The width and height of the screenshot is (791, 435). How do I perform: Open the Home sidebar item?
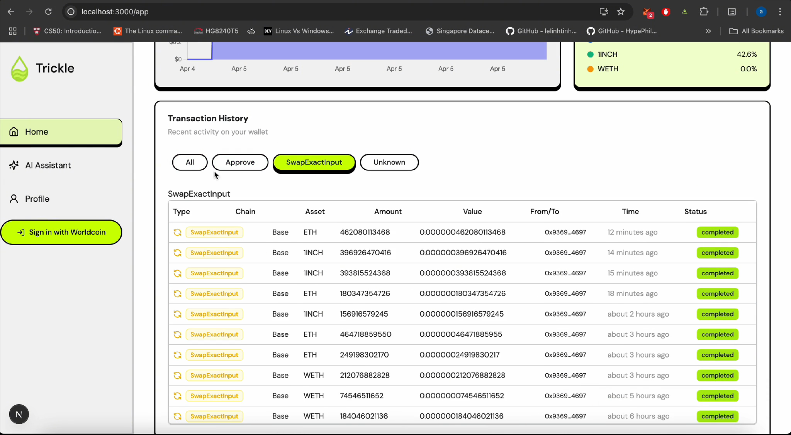(x=61, y=132)
